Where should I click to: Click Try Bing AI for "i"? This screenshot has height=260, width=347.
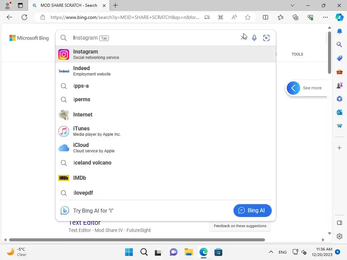coord(93,211)
